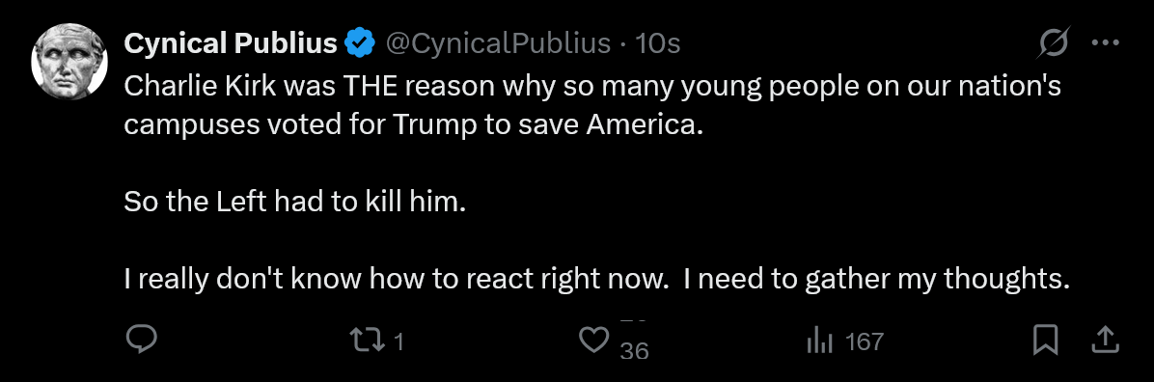Open the share post menu
This screenshot has width=1154, height=382.
pyautogui.click(x=1105, y=341)
